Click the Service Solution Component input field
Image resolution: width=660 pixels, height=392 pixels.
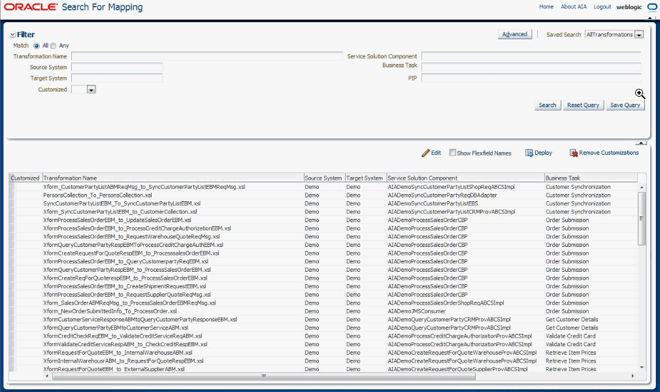click(531, 56)
